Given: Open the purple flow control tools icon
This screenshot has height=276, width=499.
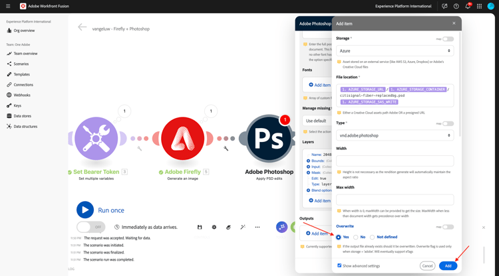Looking at the screenshot, I should [281, 227].
